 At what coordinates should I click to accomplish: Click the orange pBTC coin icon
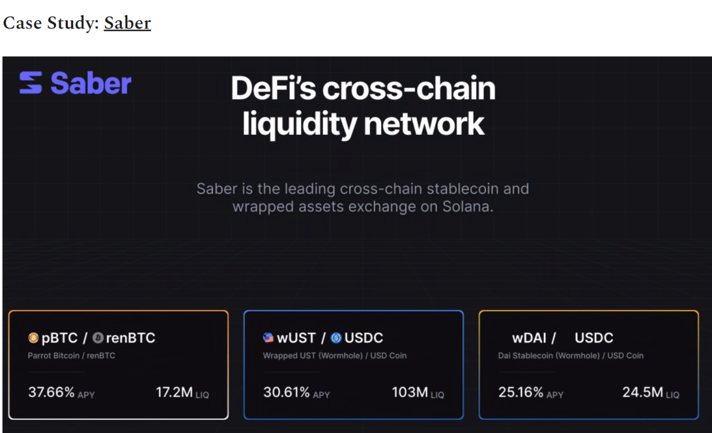point(33,338)
